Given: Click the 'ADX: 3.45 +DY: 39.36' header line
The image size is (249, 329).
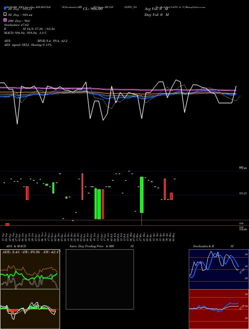Looking at the screenshot, I should pos(31,252).
